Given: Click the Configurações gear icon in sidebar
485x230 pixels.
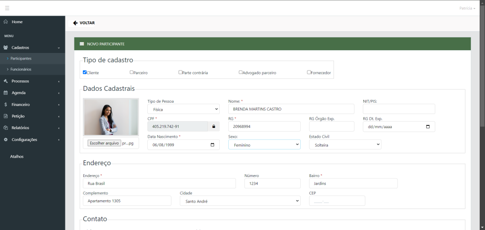Looking at the screenshot, I should click(6, 140).
